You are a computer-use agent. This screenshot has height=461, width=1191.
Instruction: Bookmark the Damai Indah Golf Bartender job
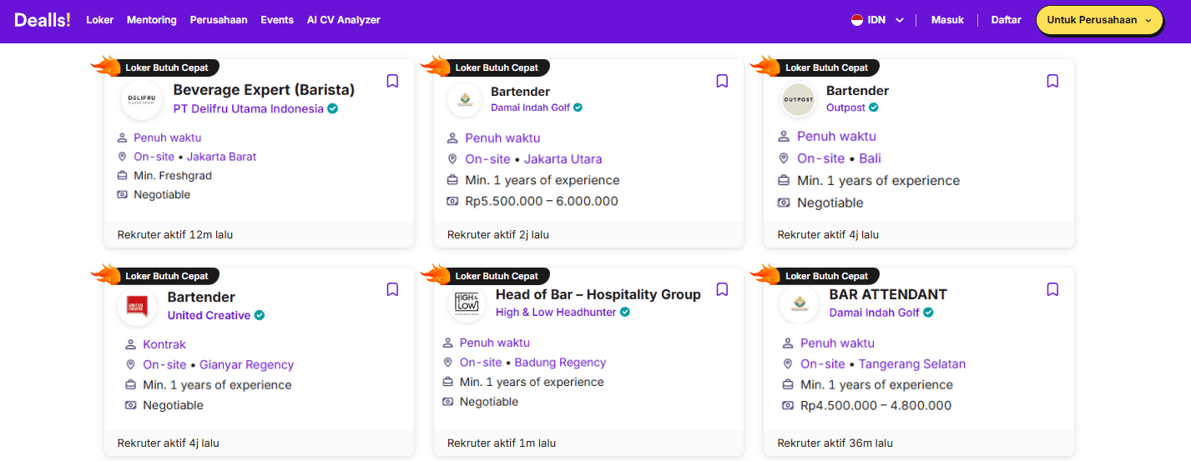(723, 81)
